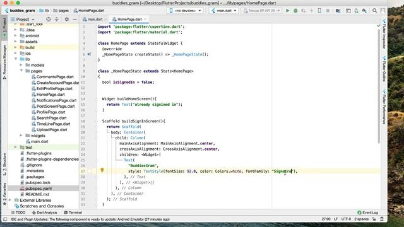Open the TODO tool window
This screenshot has width=404, height=227.
pos(18,212)
